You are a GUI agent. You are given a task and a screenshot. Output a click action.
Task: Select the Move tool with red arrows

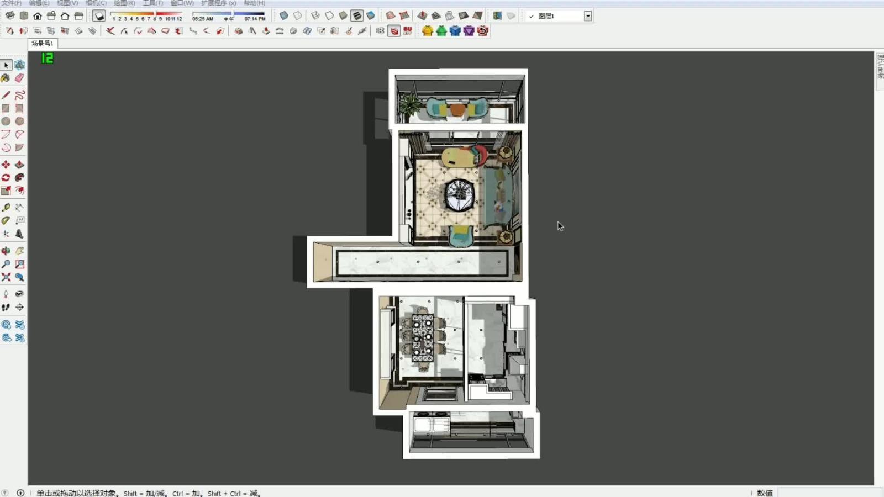[x=6, y=165]
